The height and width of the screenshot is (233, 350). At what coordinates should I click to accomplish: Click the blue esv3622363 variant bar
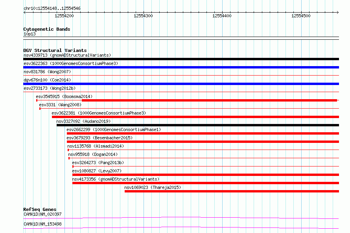point(181,67)
